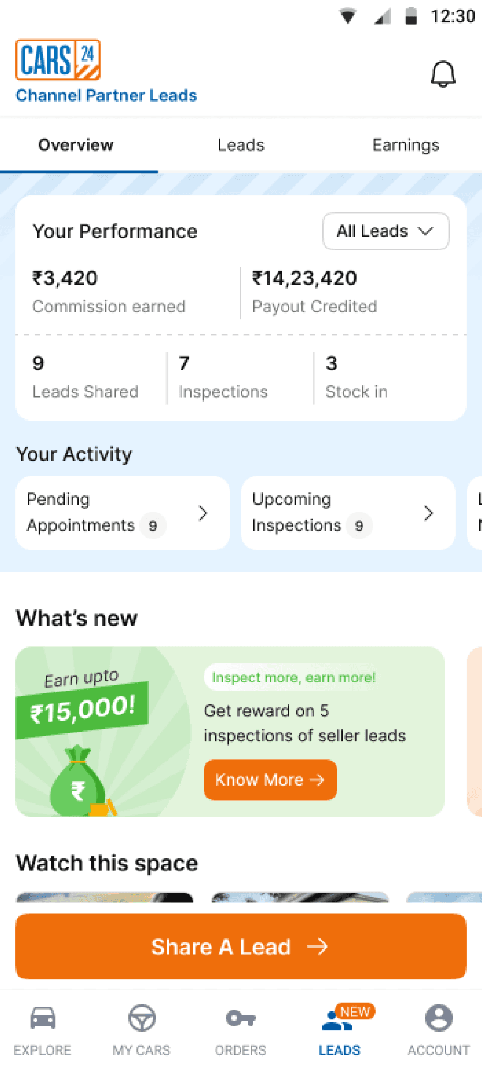This screenshot has height=1073, width=482.
Task: Open Account profile icon
Action: 438,1018
